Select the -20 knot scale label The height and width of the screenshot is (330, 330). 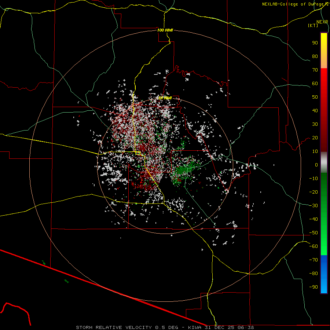313,192
